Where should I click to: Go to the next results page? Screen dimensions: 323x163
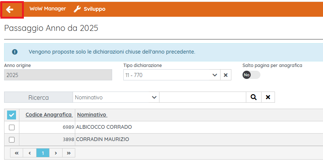[x=56, y=153]
